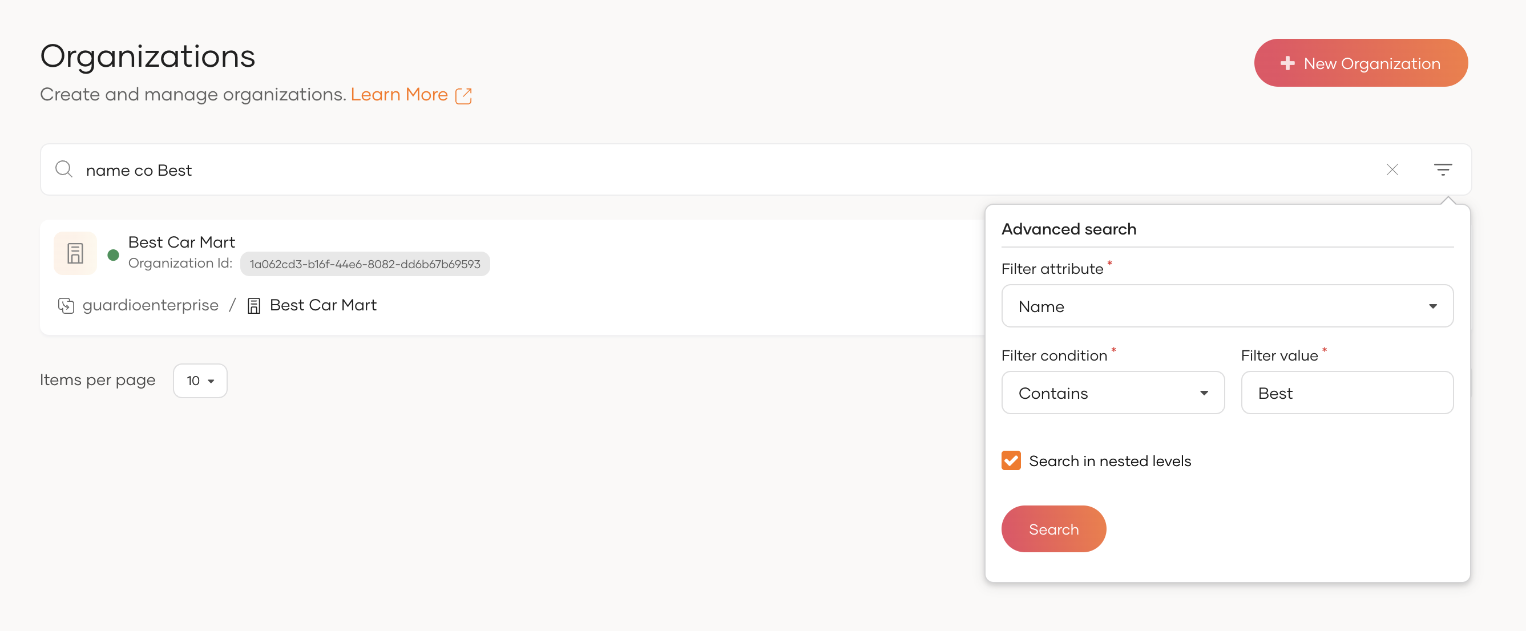Click the search magnifier icon
Image resolution: width=1526 pixels, height=631 pixels.
point(64,169)
